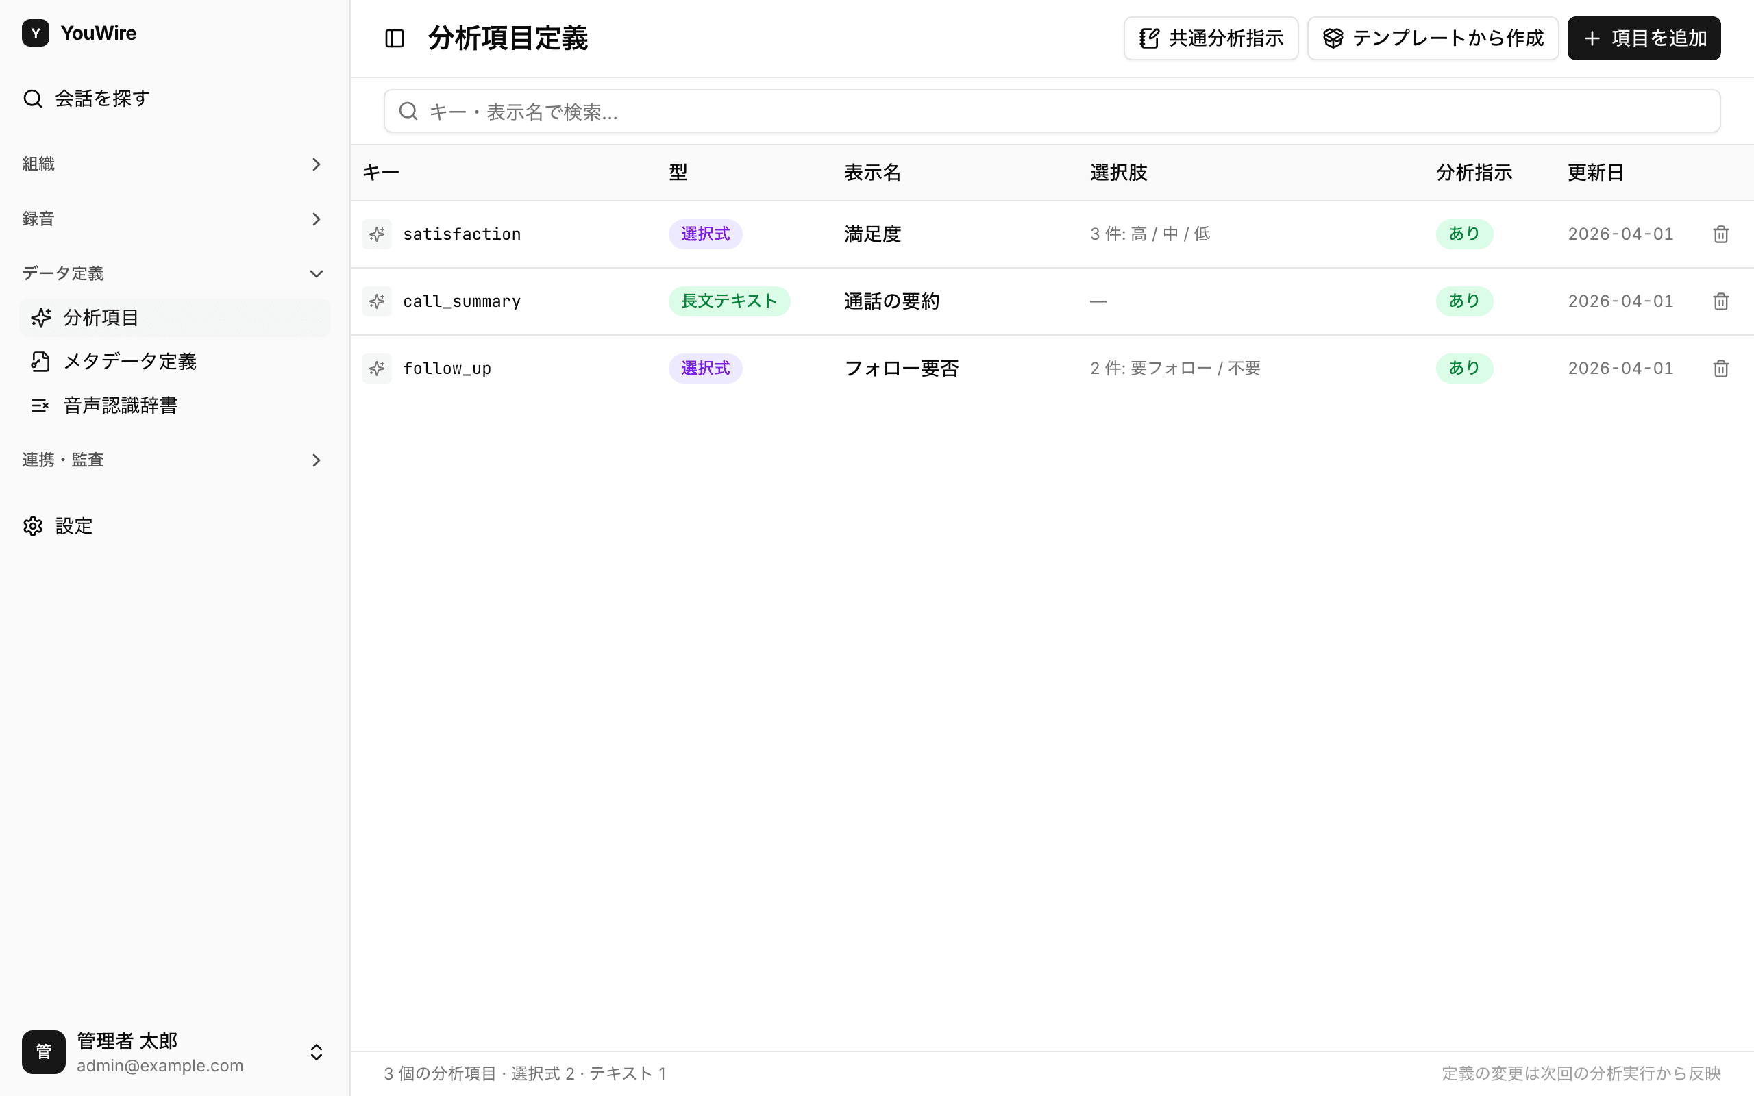Open メタデータ定義 in the sidebar
Screen dimensions: 1754x1096
point(175,362)
